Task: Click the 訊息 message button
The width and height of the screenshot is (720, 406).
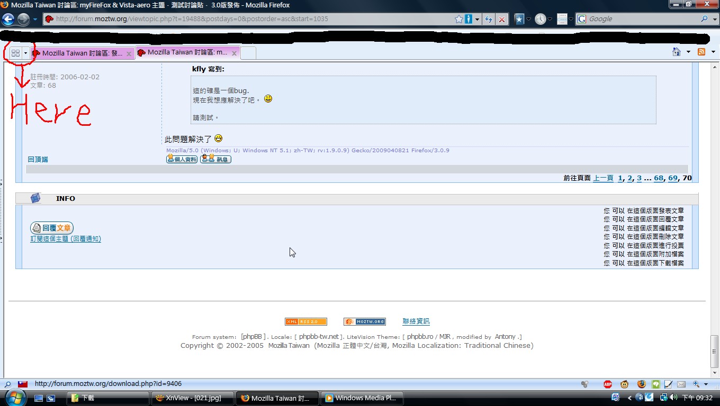Action: coord(215,159)
